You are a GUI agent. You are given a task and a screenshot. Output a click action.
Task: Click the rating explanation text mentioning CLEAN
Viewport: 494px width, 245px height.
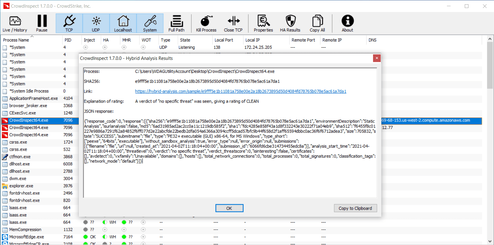[197, 101]
